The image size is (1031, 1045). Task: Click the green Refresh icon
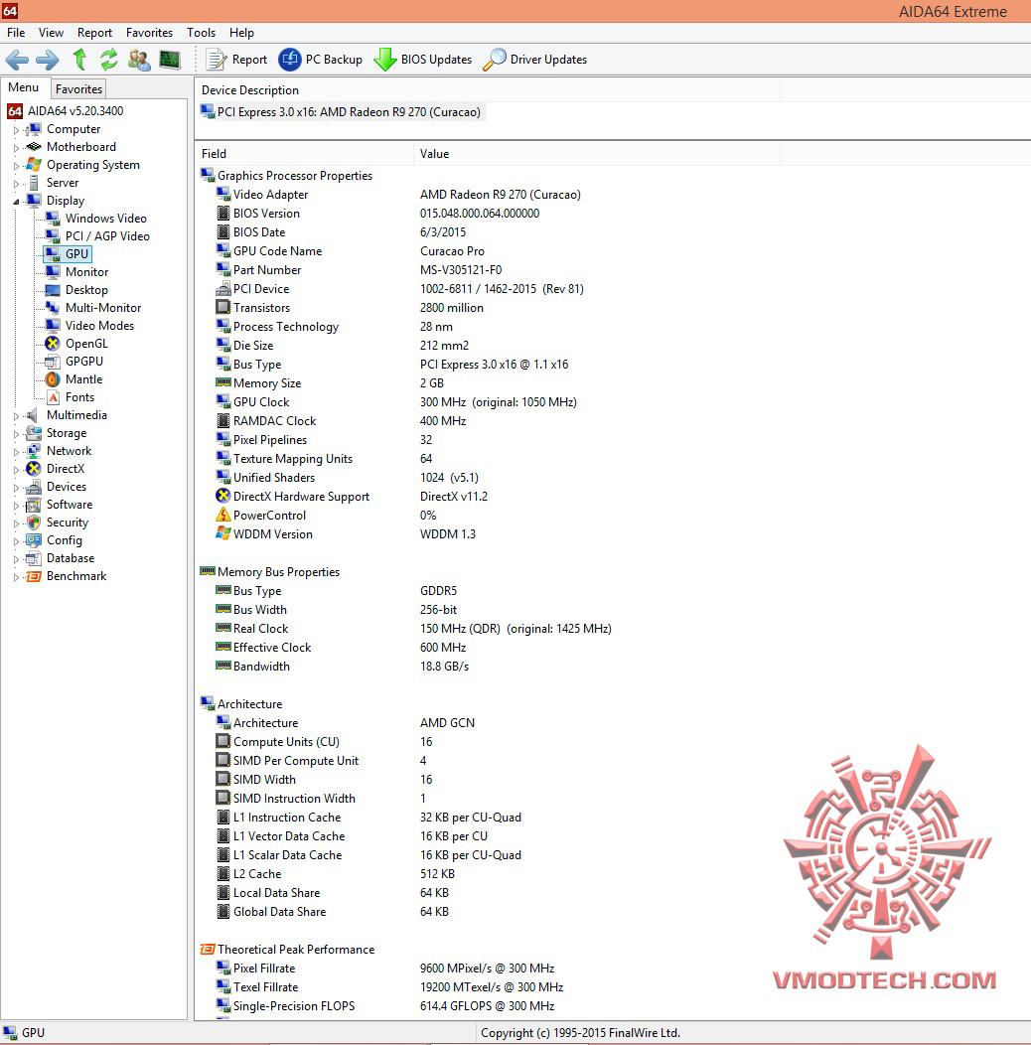[108, 60]
